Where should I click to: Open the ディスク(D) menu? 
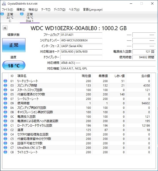tap(60, 9)
